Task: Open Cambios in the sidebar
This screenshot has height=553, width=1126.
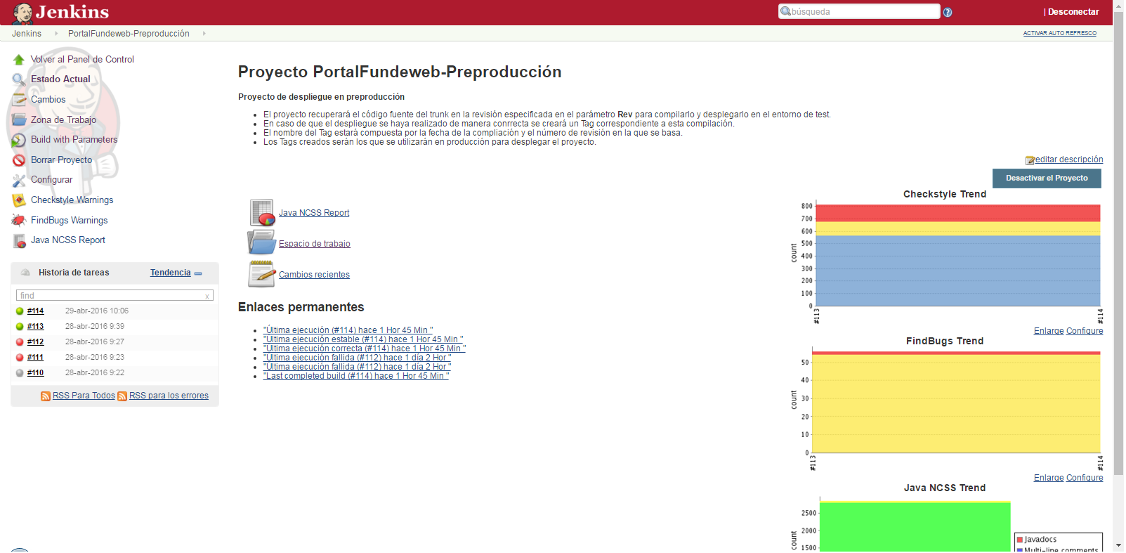Action: (48, 100)
